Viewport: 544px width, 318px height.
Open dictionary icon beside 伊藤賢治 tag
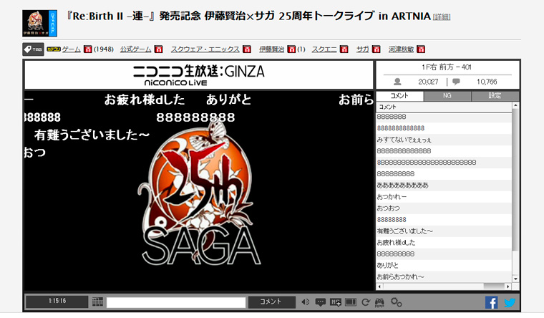point(292,49)
